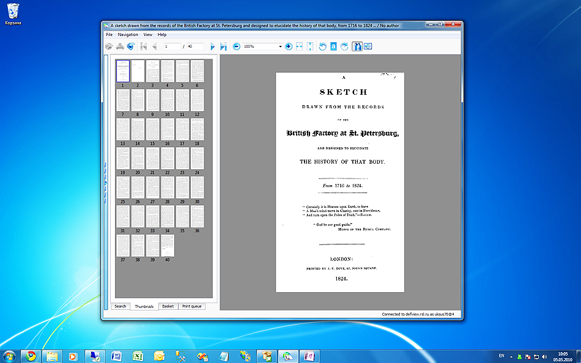Screen dimensions: 581x363
Task: Switch to the Search tab
Action: 120,306
